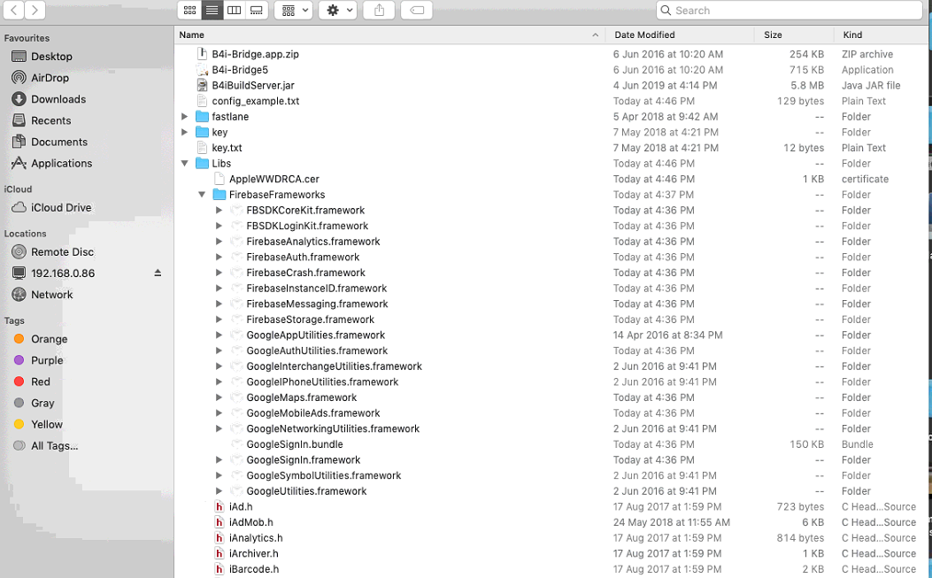Switch to column view

(x=235, y=10)
